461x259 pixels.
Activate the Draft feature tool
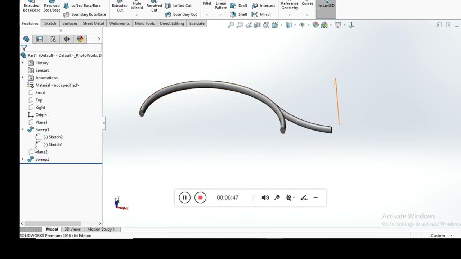point(239,6)
